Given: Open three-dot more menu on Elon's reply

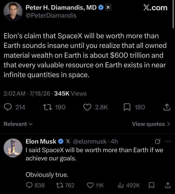Looking at the screenshot, I should click(168, 141).
